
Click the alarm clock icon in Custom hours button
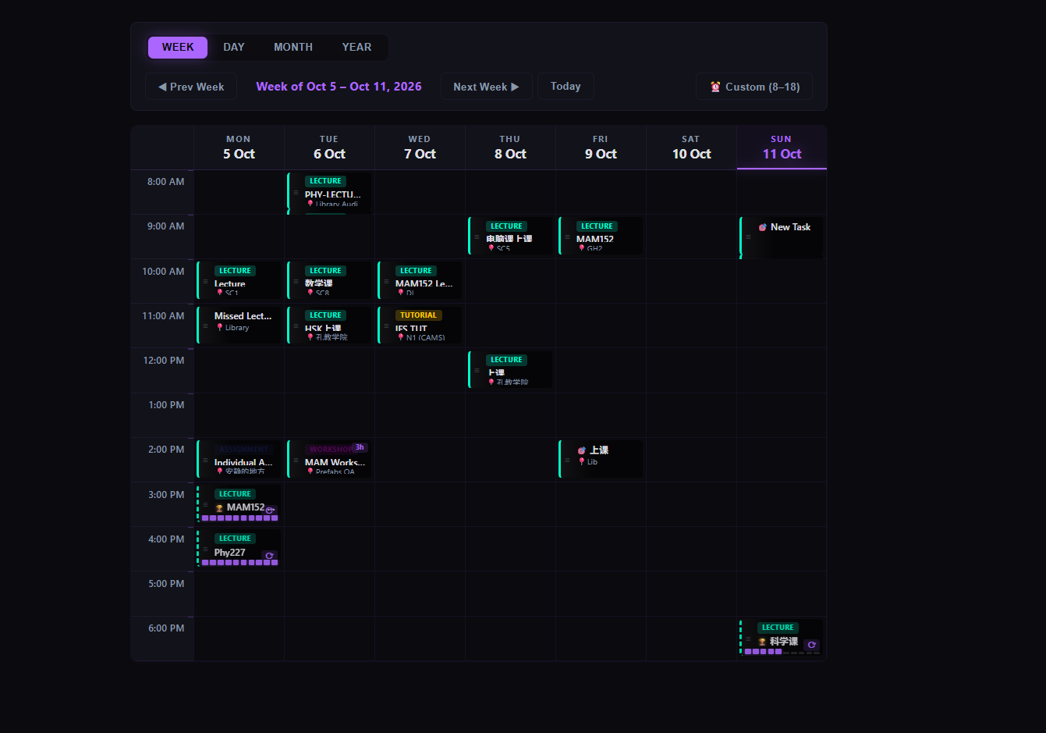pyautogui.click(x=715, y=87)
